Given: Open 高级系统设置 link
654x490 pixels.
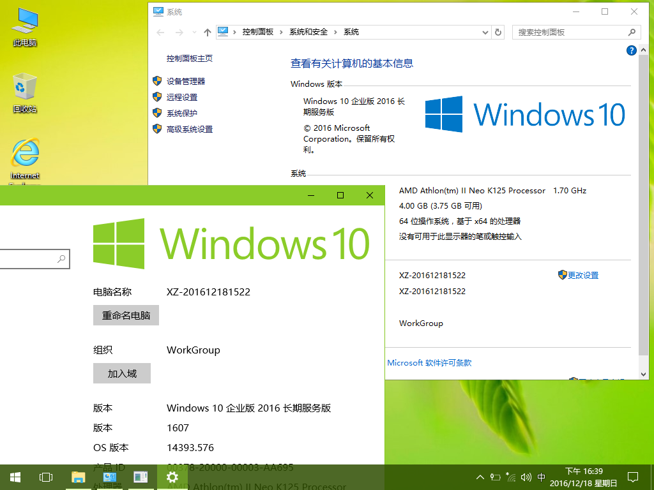Looking at the screenshot, I should coord(189,130).
